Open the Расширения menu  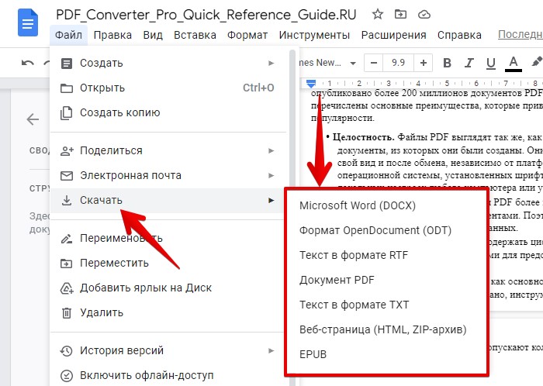pyautogui.click(x=394, y=36)
